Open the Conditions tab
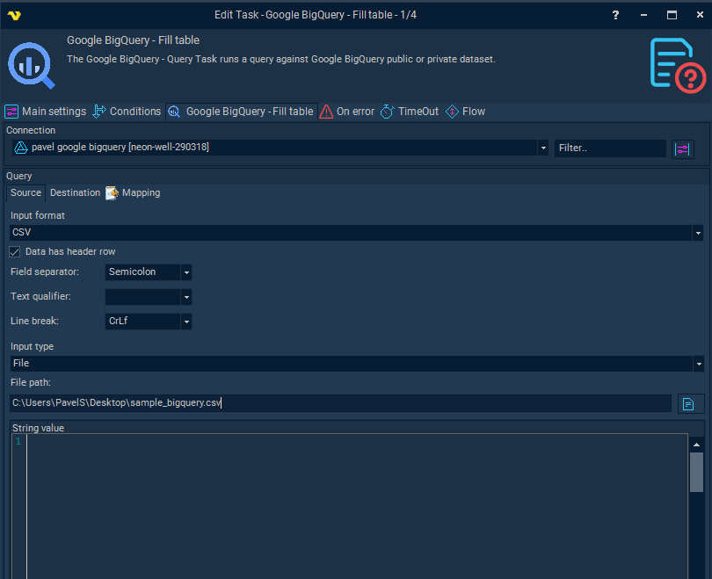 127,112
